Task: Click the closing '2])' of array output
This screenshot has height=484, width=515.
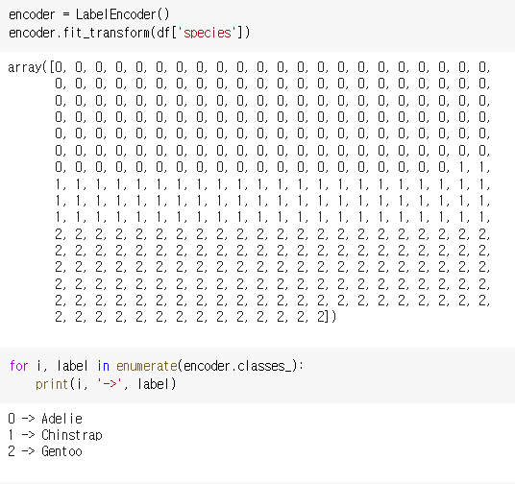Action: [x=327, y=317]
